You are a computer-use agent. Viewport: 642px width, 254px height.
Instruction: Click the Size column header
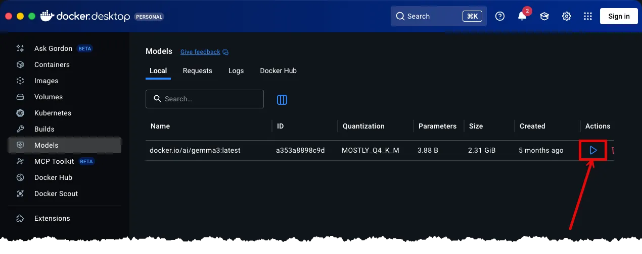(x=476, y=126)
